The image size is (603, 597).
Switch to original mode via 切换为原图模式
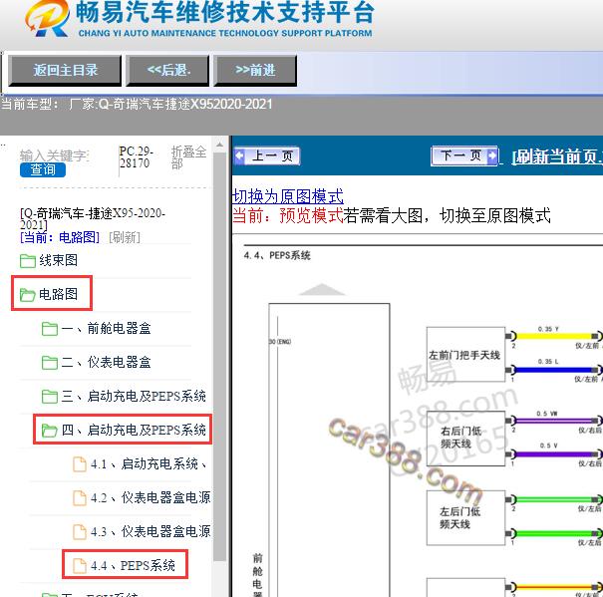coord(288,196)
